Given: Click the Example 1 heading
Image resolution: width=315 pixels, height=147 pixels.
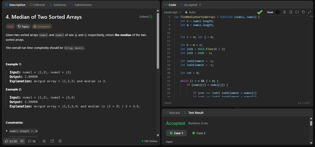Looking at the screenshot, I should (14, 64).
